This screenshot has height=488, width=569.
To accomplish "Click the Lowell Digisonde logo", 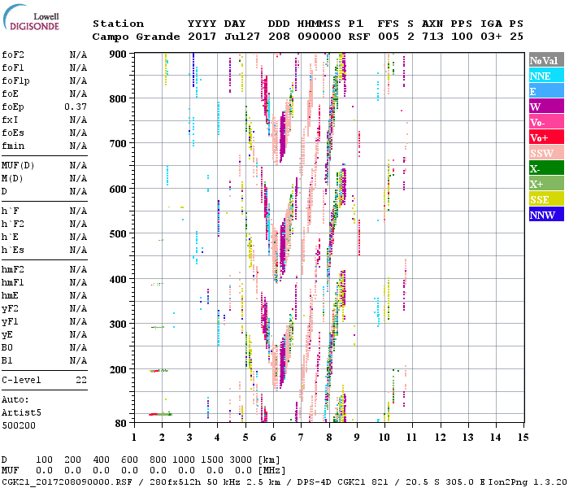I will pos(31,17).
